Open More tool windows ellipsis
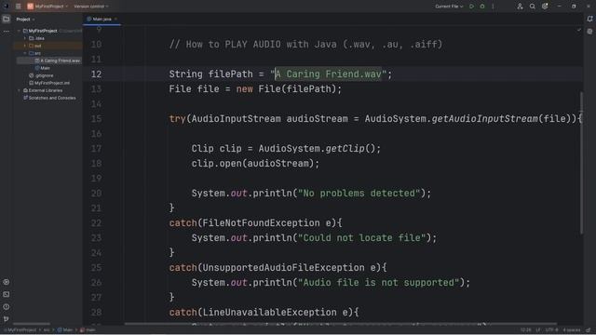This screenshot has height=335, width=596. (7, 32)
